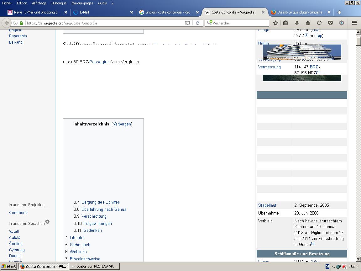Switch to Qu'est-ce que plugin-container tab
Image resolution: width=361 pixels, height=271 pixels.
coord(301,12)
